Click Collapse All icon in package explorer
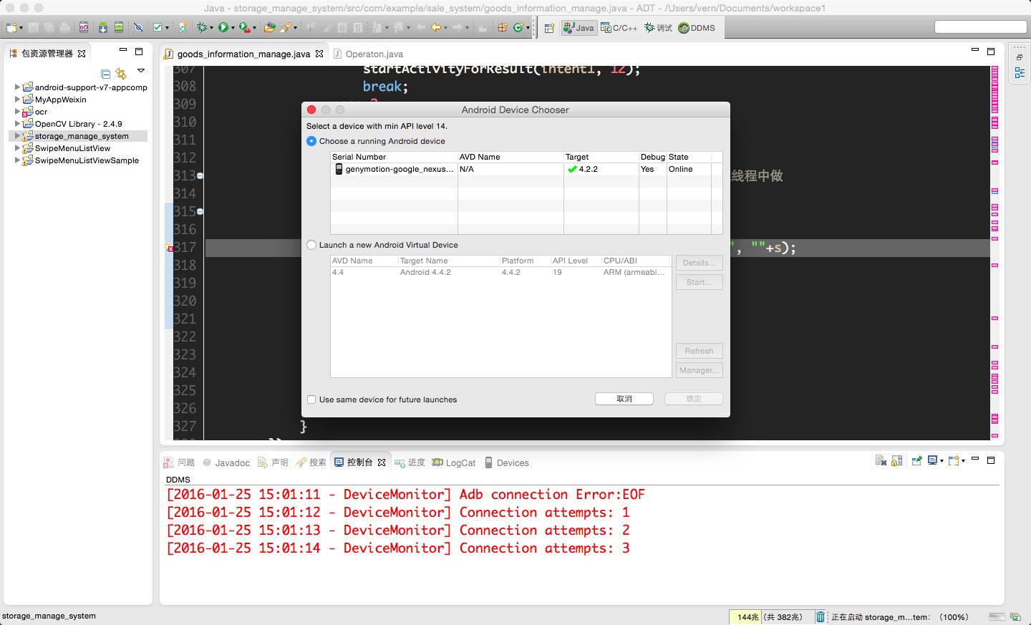The width and height of the screenshot is (1031, 625). 106,73
